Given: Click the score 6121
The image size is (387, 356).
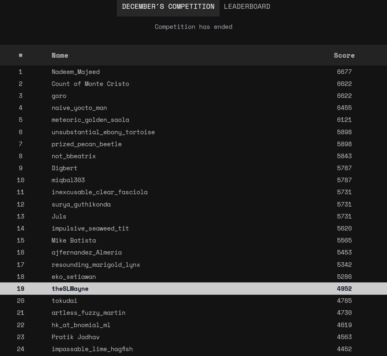Looking at the screenshot, I should pyautogui.click(x=344, y=120).
